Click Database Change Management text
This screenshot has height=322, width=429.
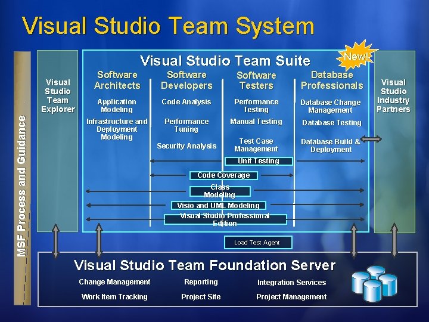[331, 106]
